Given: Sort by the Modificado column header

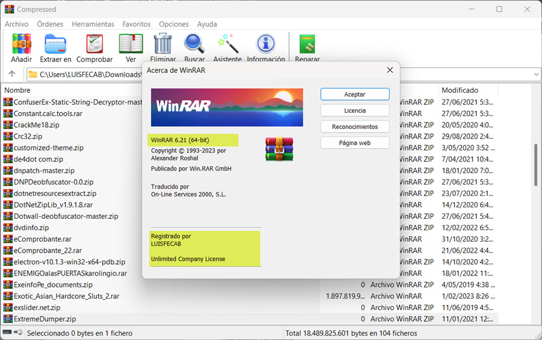Looking at the screenshot, I should [x=459, y=90].
